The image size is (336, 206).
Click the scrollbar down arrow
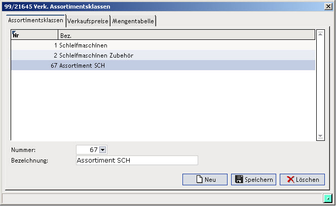(320, 136)
